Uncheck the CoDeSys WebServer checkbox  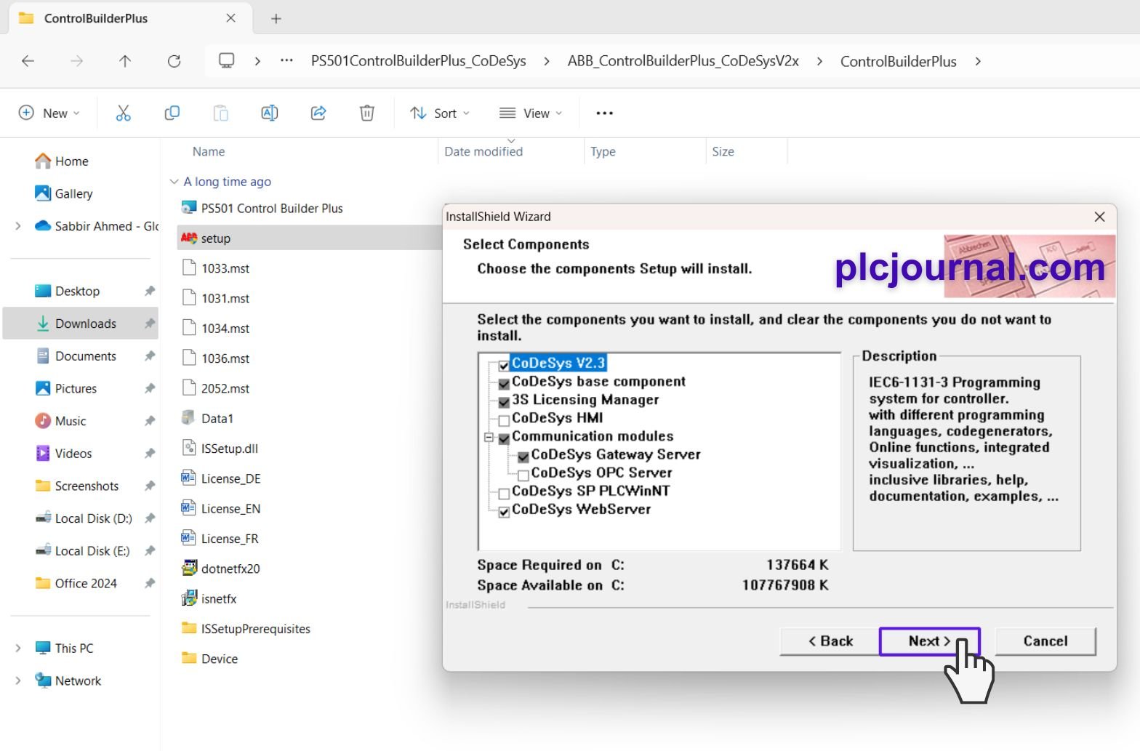(x=504, y=511)
